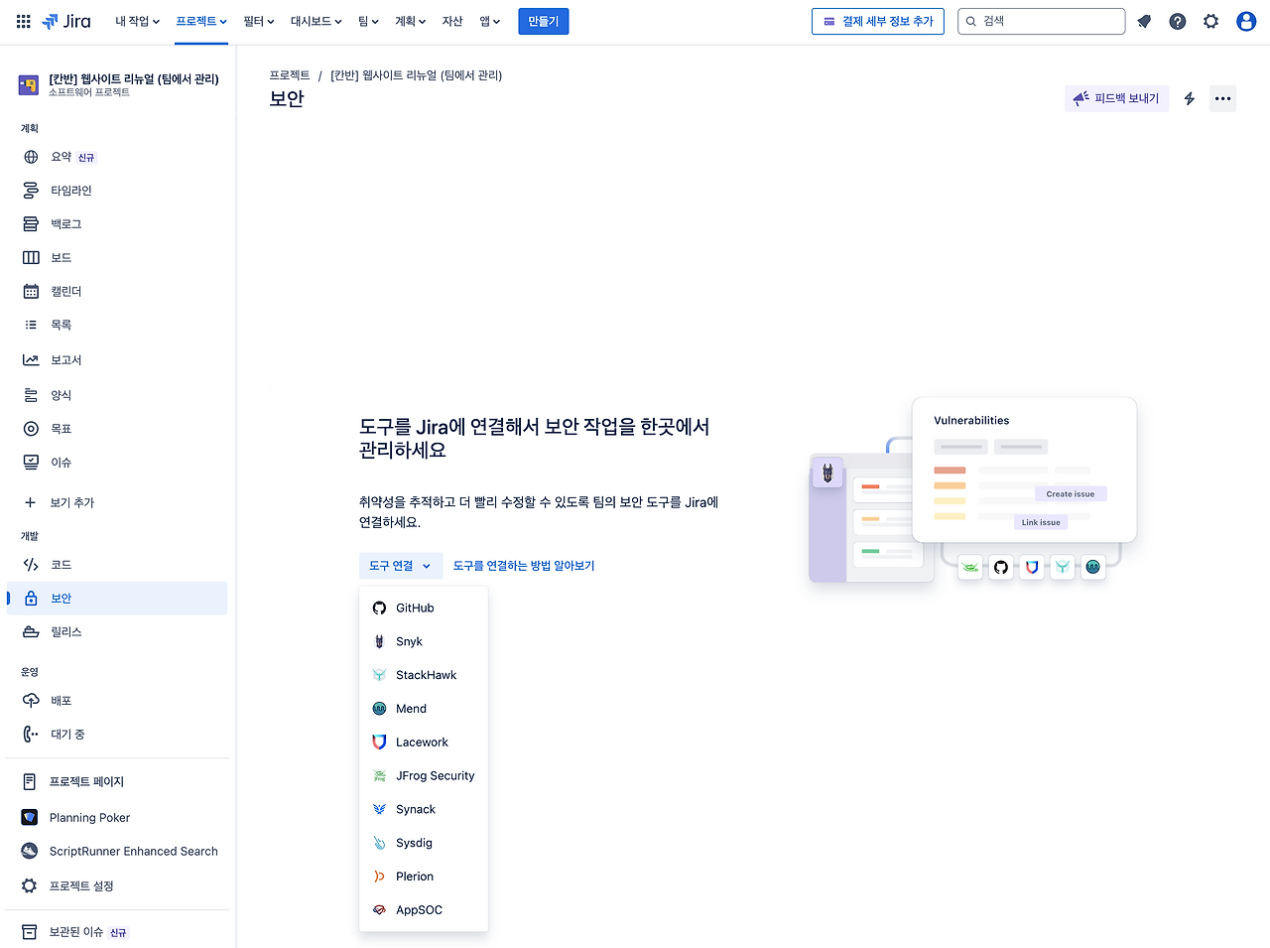Viewport: 1270px width, 948px height.
Task: Open 프로젝트 설정 in the sidebar
Action: click(x=117, y=885)
